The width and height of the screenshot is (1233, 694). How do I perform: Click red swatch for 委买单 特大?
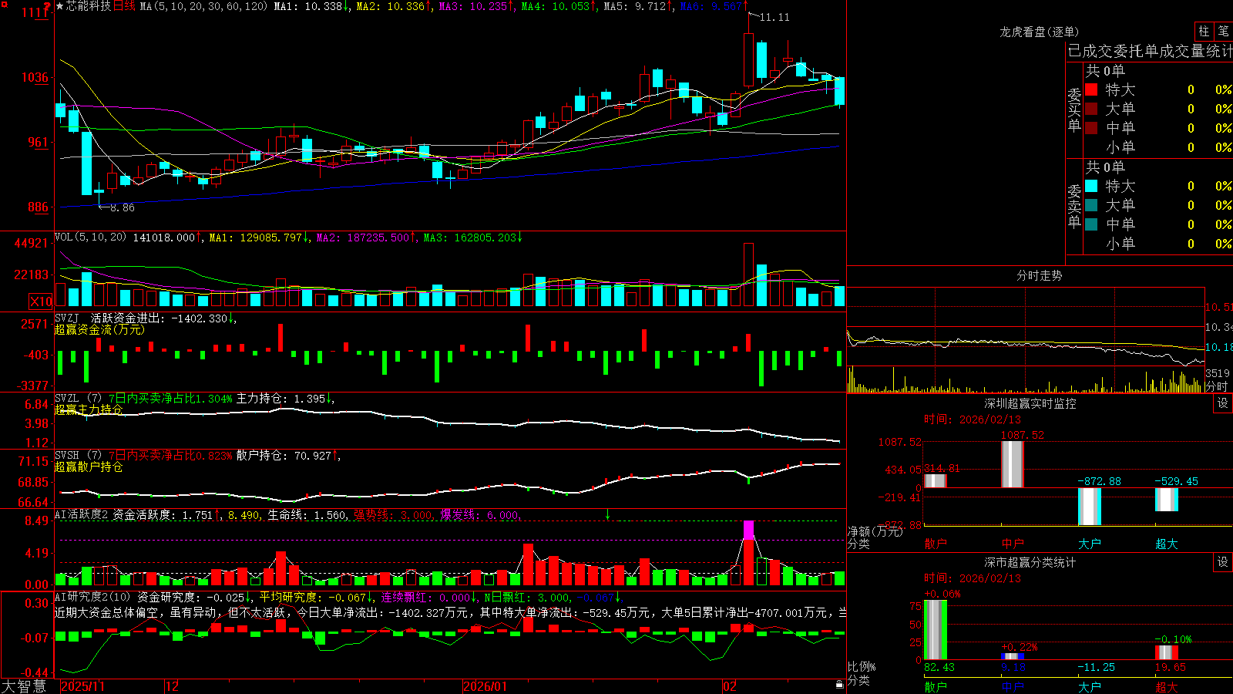pyautogui.click(x=1091, y=89)
